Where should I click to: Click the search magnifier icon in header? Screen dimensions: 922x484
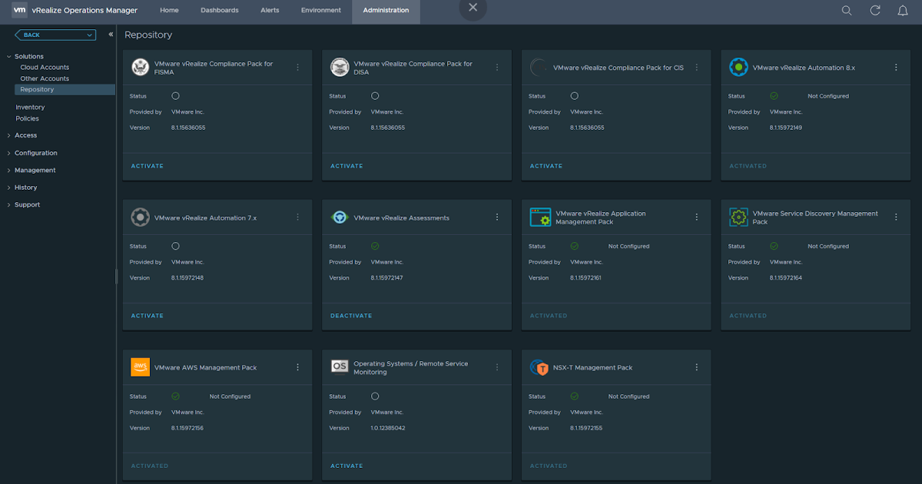[846, 11]
